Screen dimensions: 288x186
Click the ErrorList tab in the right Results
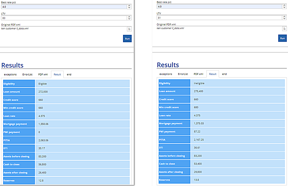click(x=183, y=74)
